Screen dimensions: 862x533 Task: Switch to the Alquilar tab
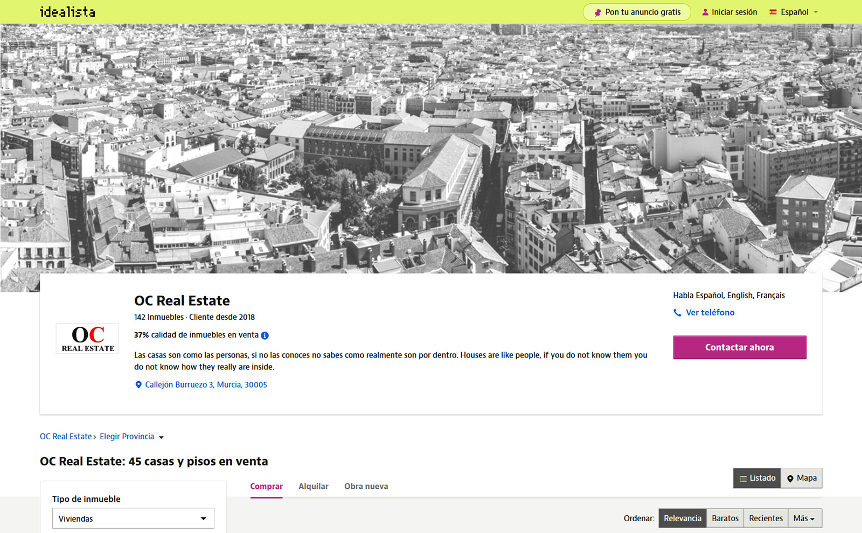[x=314, y=487]
